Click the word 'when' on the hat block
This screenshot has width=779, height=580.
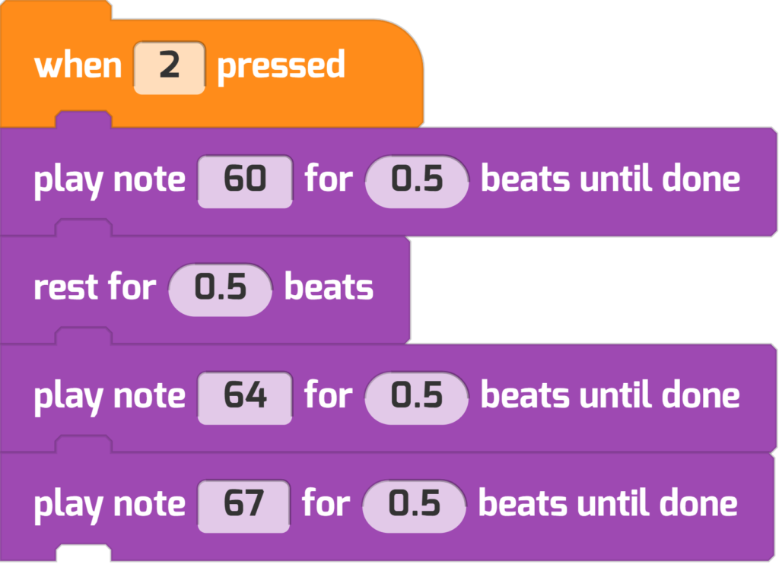(78, 66)
